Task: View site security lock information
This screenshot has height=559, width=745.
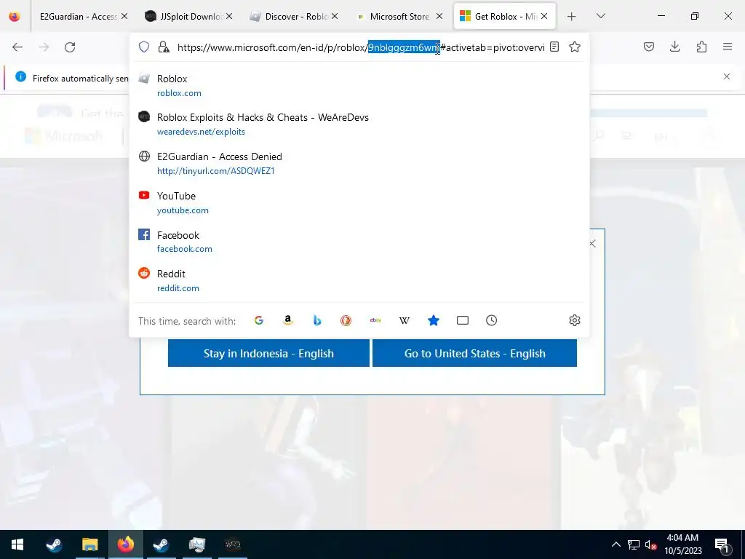Action: pyautogui.click(x=164, y=47)
